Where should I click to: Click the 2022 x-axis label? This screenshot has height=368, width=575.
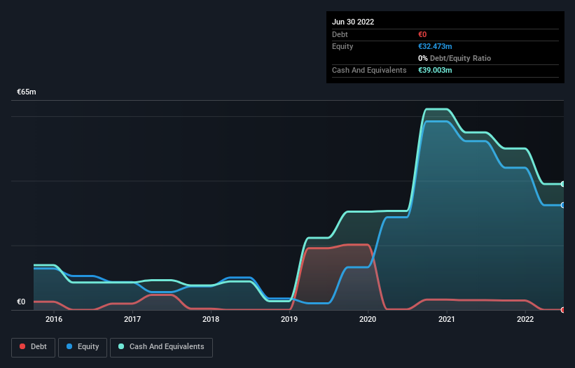point(525,319)
